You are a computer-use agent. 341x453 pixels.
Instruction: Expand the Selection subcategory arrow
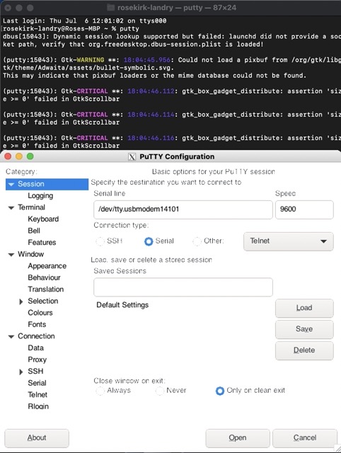coord(21,302)
